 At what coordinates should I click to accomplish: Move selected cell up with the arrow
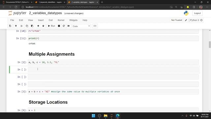[x=38, y=26]
